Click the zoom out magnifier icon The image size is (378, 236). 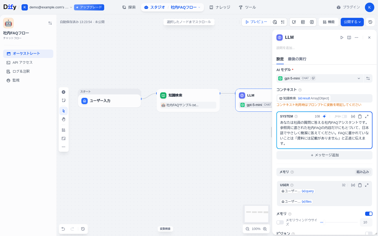248,229
